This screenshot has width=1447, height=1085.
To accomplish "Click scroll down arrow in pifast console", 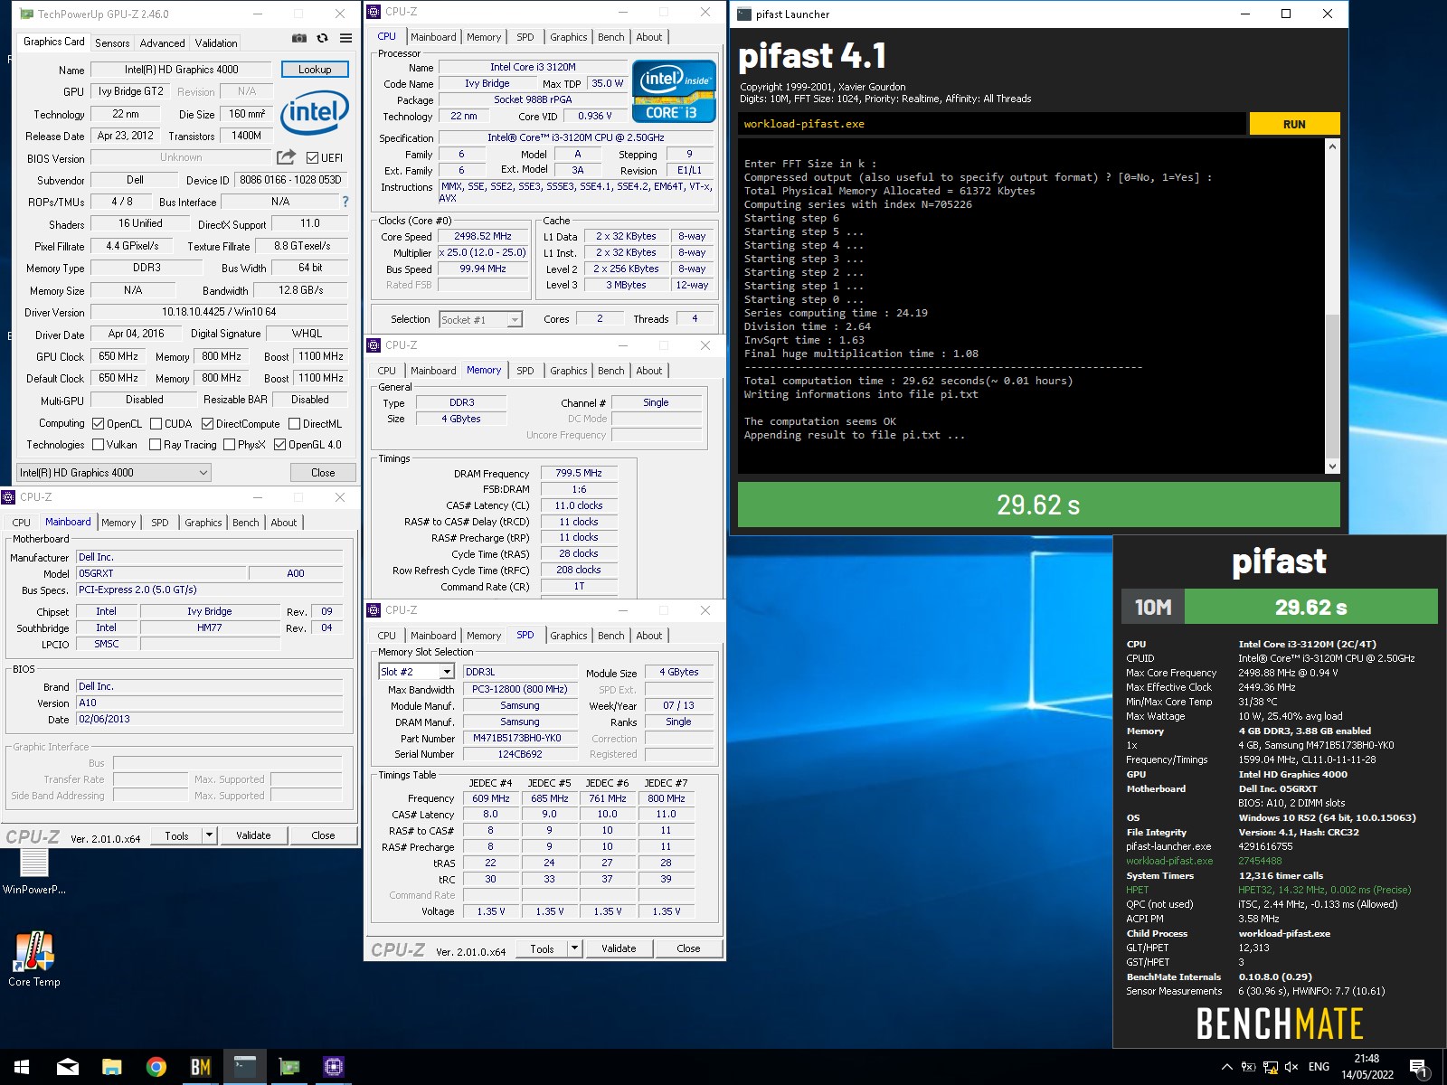I will (x=1331, y=467).
